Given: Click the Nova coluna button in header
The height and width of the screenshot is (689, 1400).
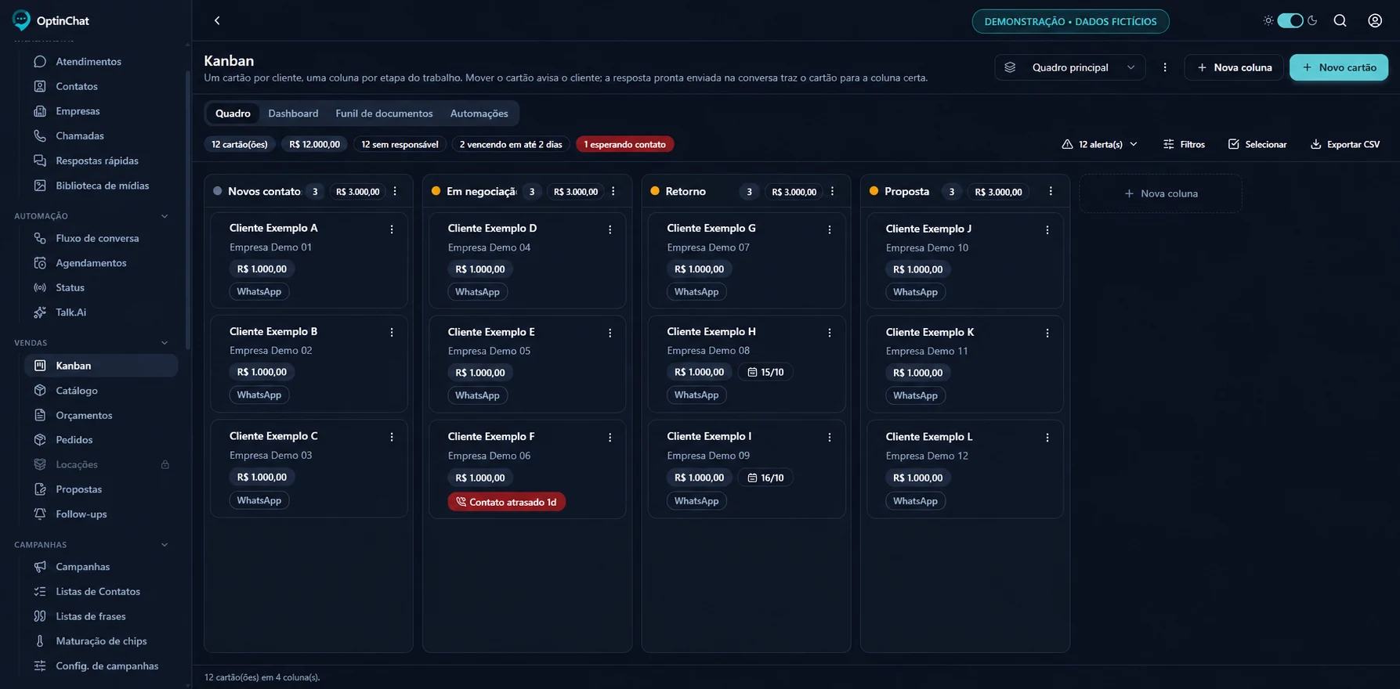Looking at the screenshot, I should 1234,67.
